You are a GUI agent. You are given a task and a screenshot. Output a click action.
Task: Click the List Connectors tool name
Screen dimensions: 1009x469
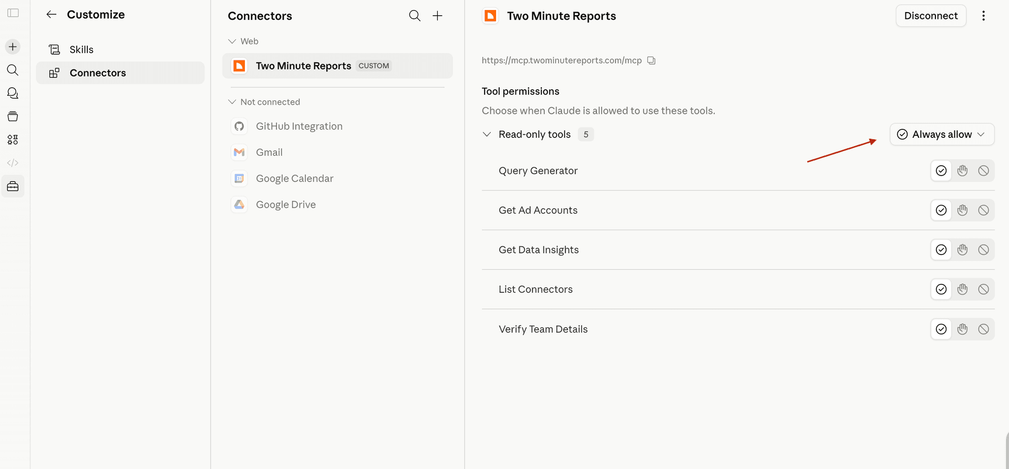click(536, 289)
